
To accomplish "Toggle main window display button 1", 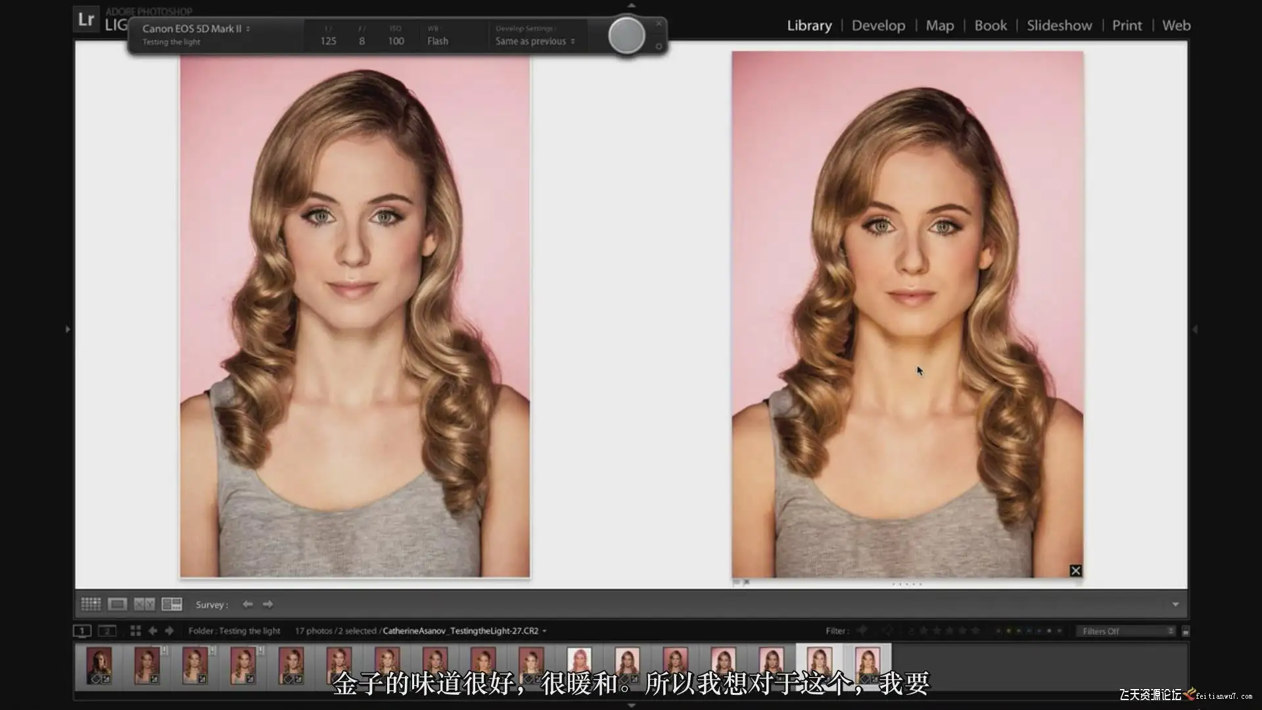I will pos(82,631).
